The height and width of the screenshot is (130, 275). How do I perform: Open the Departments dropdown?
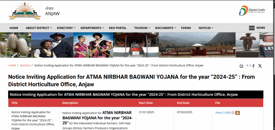92,28
